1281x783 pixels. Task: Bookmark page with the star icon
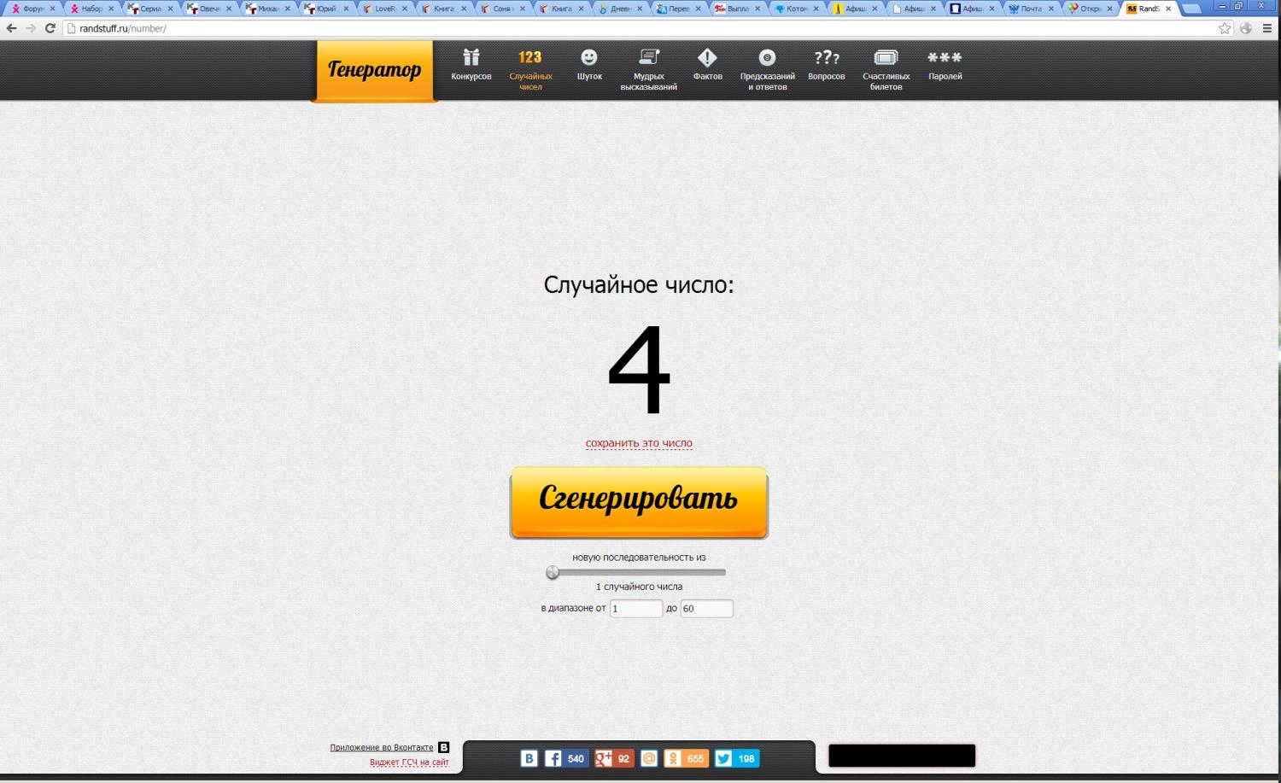1225,28
